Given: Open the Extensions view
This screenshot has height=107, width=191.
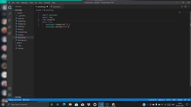Looking at the screenshot, I should tap(10, 33).
